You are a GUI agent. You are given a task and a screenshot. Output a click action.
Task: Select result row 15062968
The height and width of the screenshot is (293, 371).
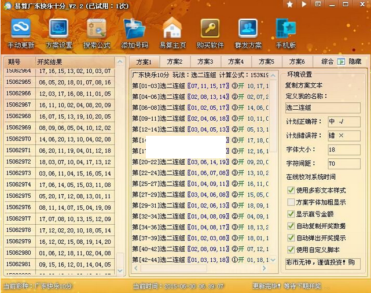(x=59, y=117)
